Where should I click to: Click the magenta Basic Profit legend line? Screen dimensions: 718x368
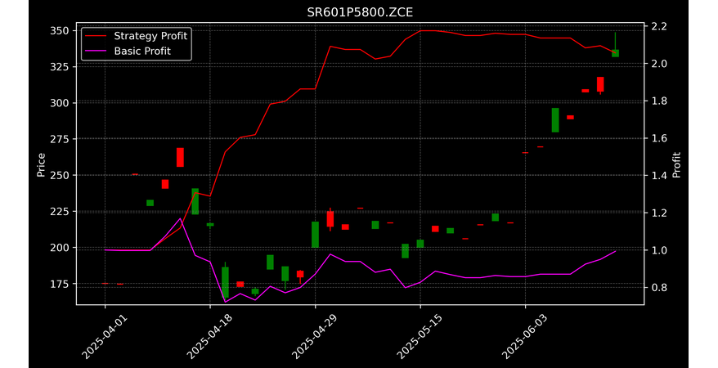click(95, 52)
